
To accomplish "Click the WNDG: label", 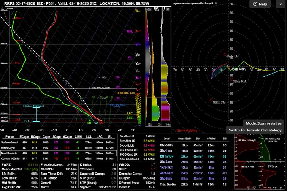I will [x=125, y=165].
